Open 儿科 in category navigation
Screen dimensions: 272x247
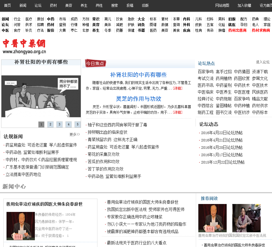coord(198,19)
